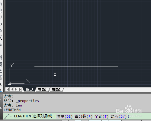Choose the 百分数(P) option

click(83, 116)
